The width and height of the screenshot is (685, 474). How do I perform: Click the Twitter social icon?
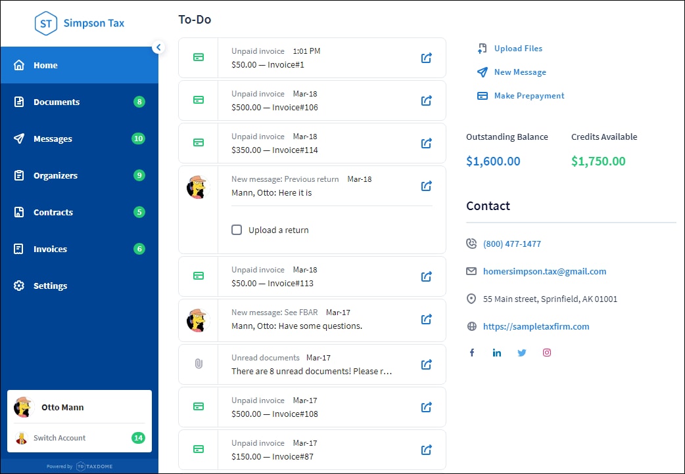tap(522, 353)
